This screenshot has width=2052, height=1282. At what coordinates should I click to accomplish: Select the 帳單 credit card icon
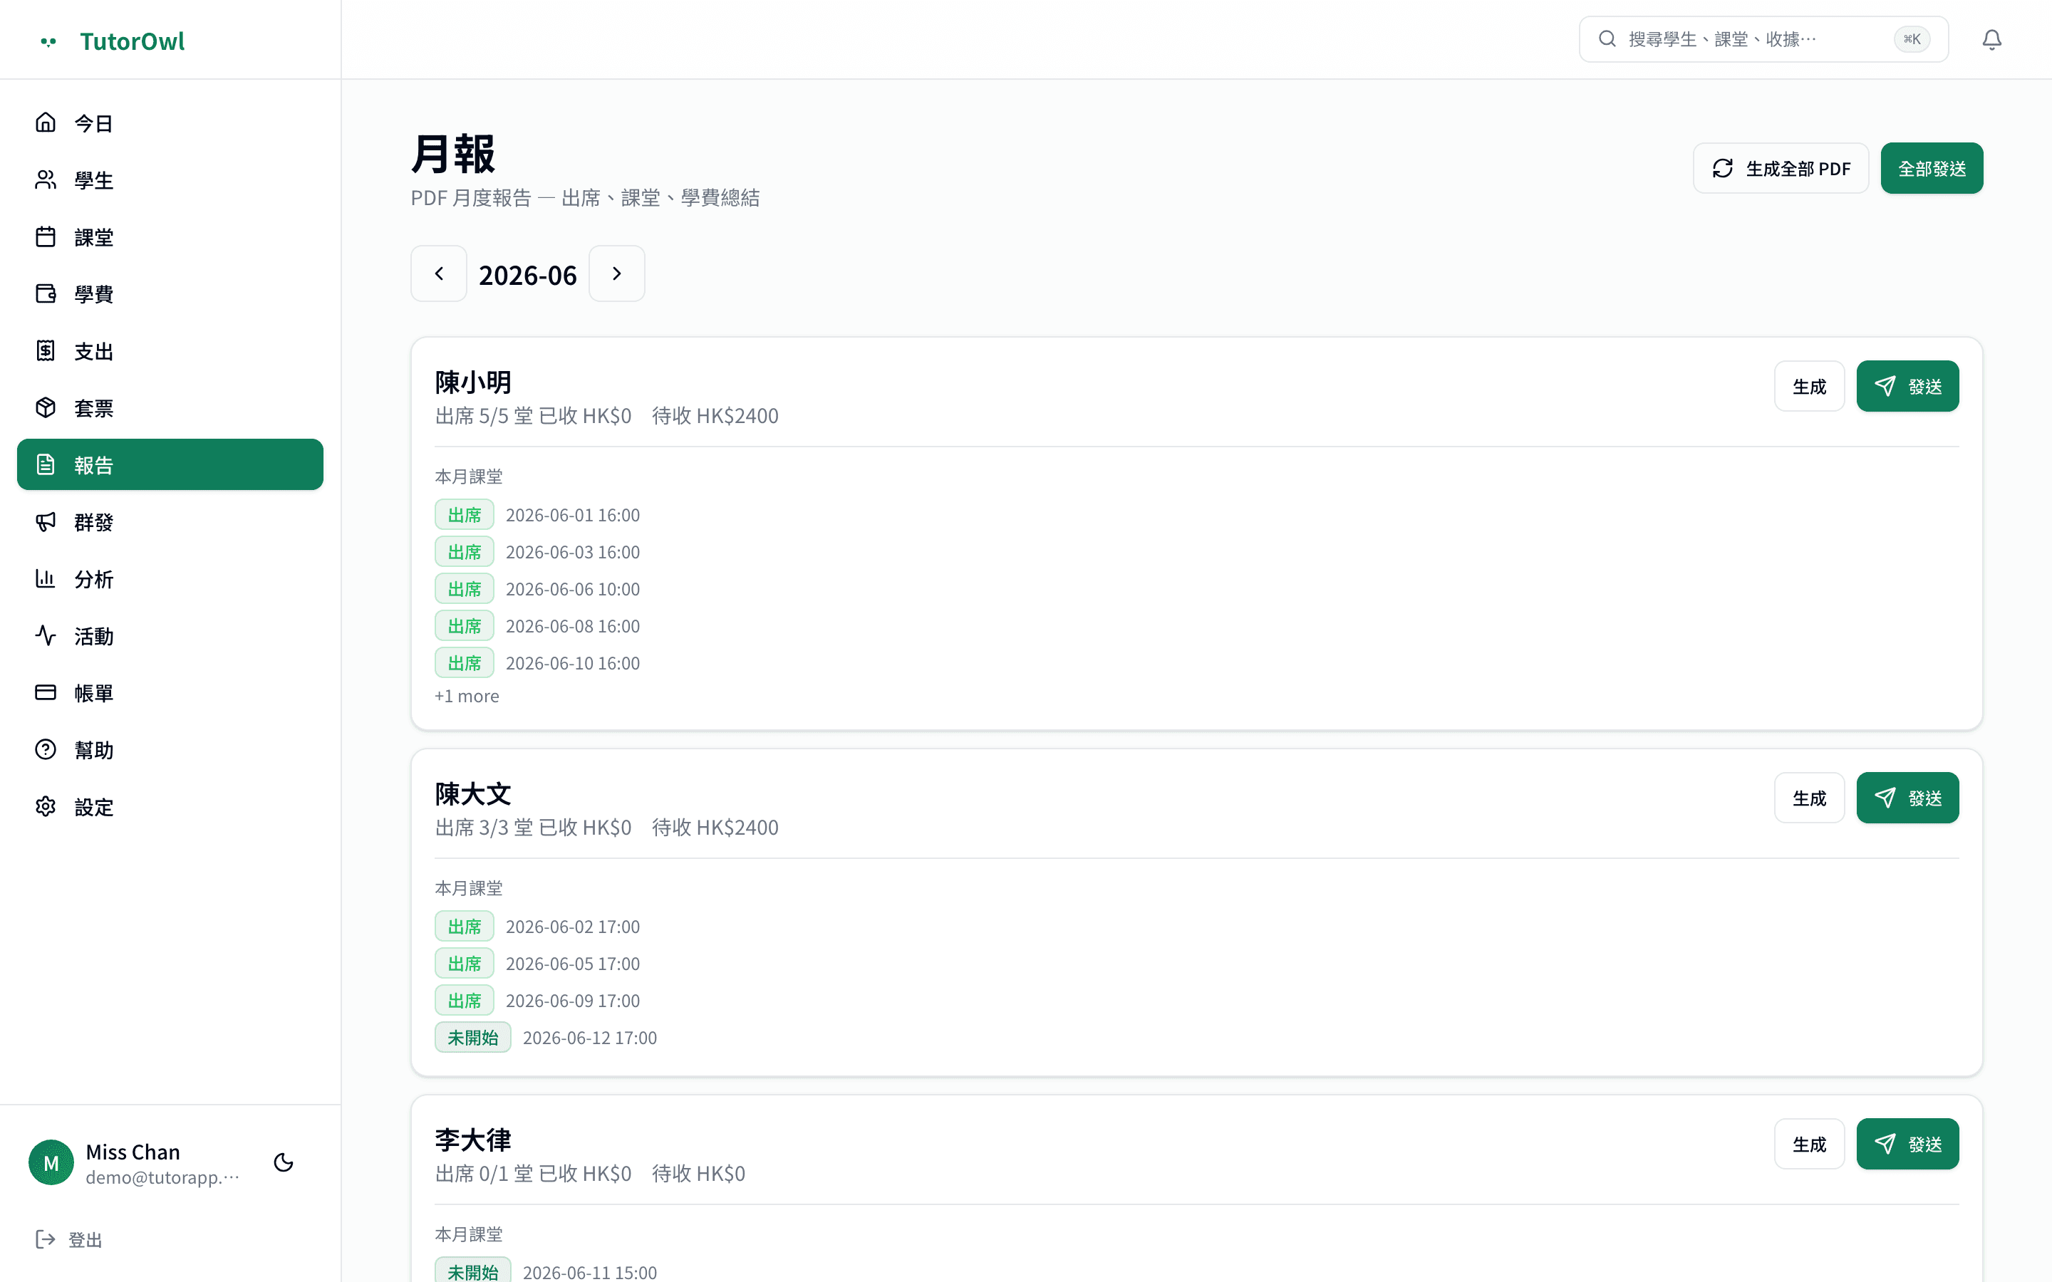[46, 693]
